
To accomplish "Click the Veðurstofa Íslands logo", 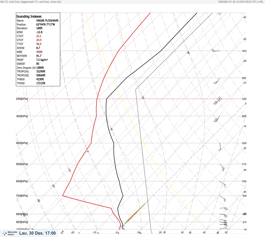I will tap(10, 233).
